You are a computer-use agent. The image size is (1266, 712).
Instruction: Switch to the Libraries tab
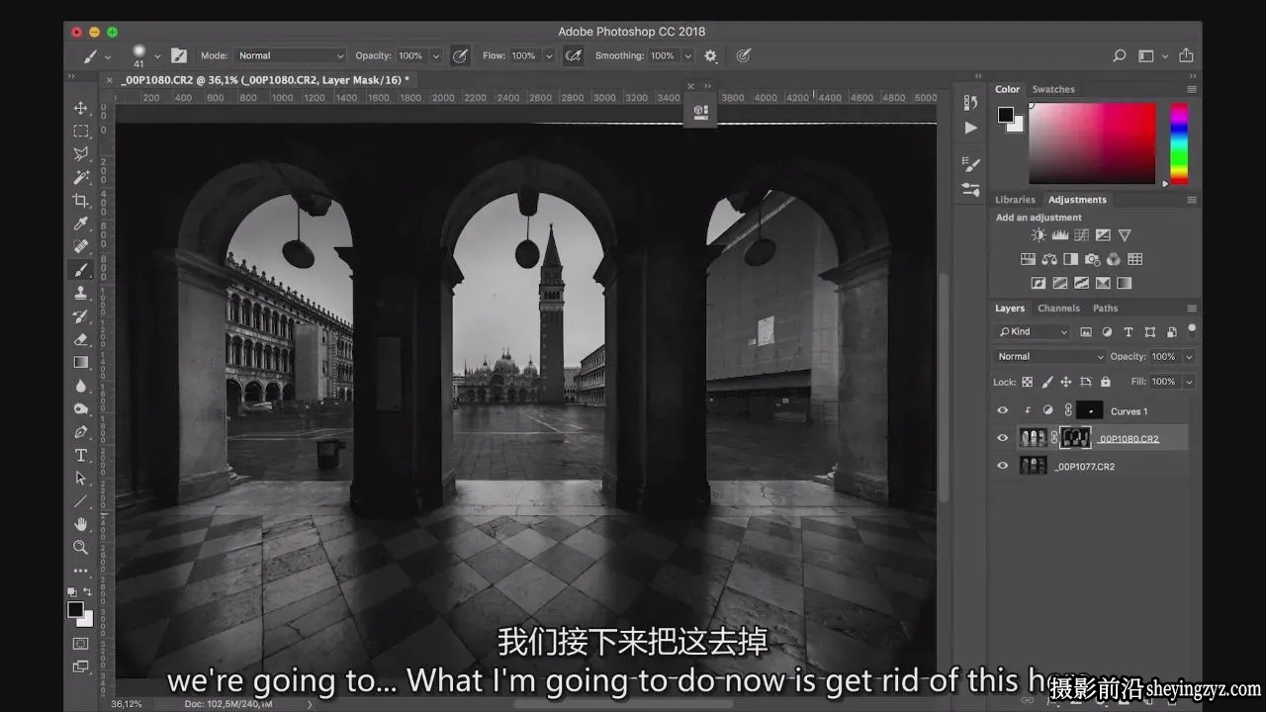tap(1015, 200)
